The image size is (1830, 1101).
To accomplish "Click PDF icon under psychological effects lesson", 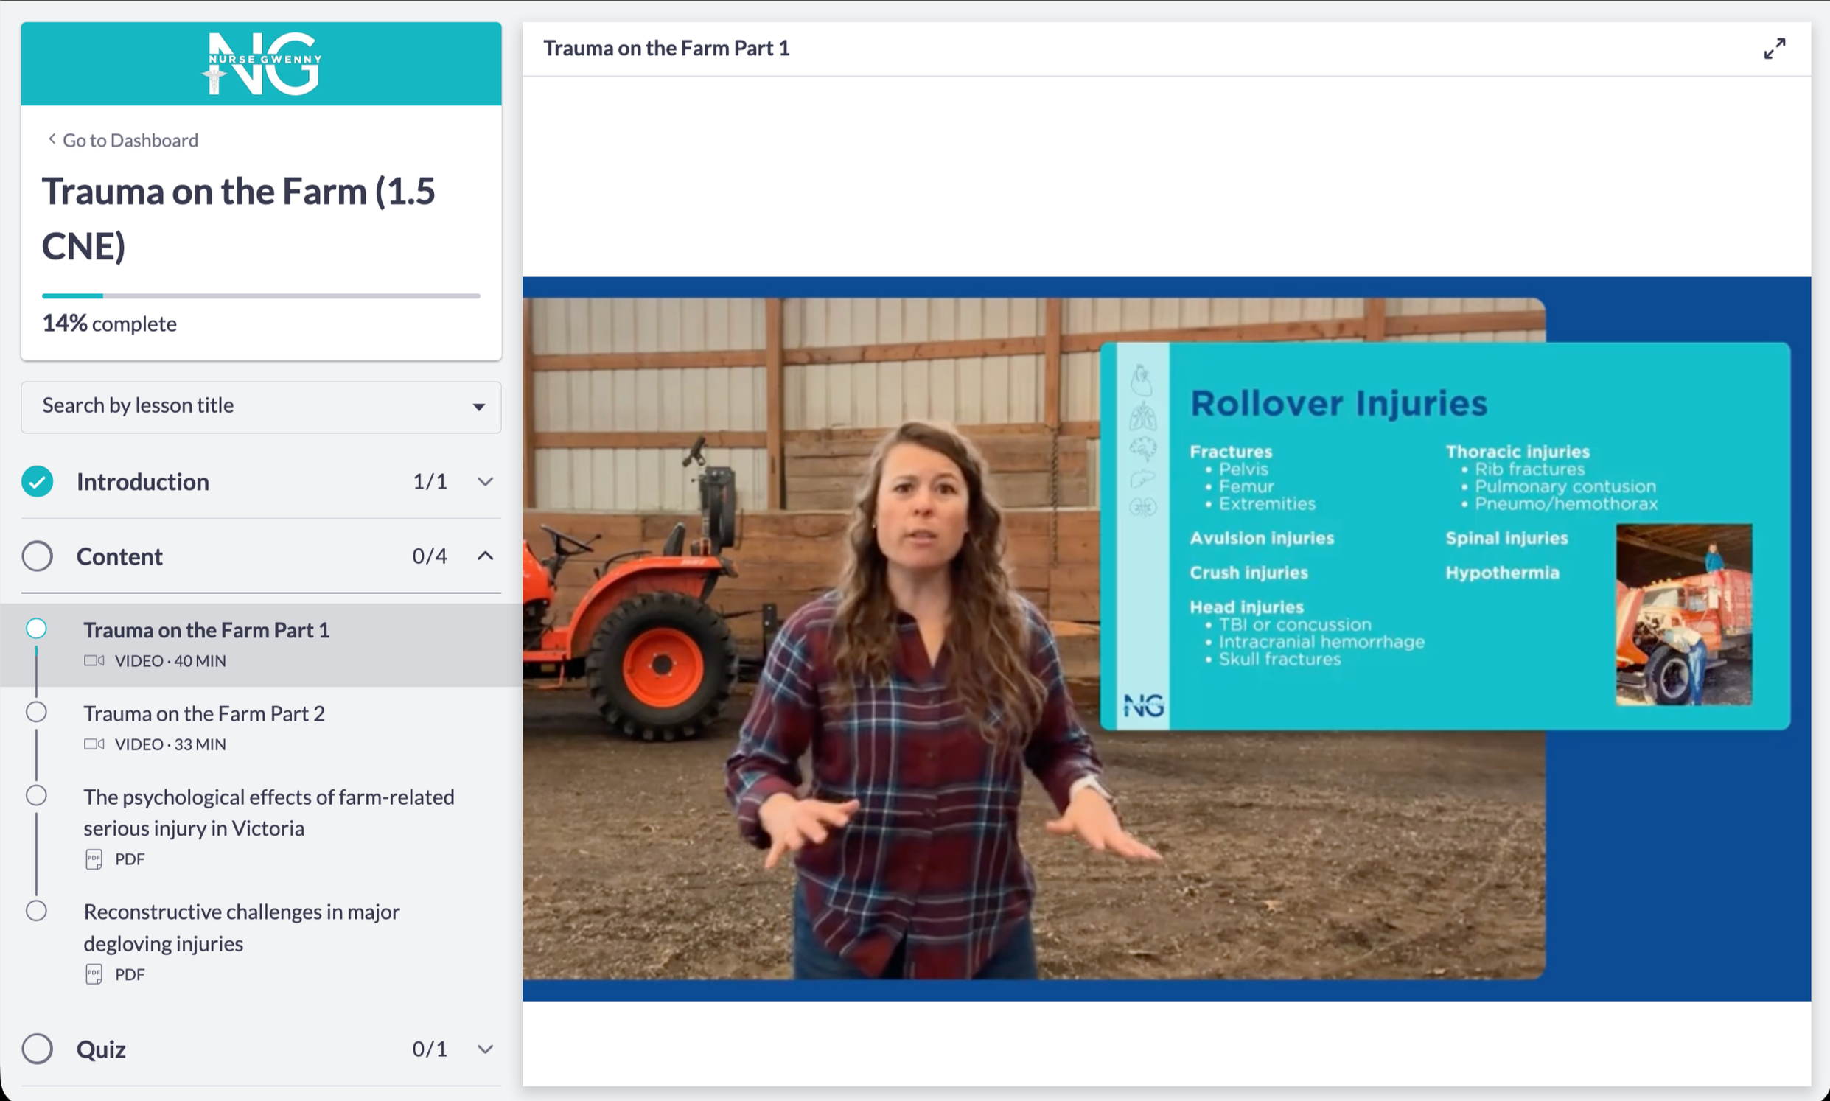I will coord(94,859).
